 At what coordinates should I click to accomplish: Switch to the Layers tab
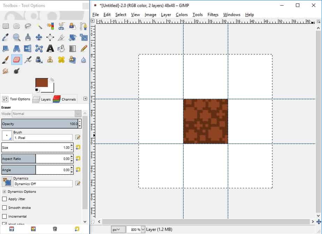42,99
